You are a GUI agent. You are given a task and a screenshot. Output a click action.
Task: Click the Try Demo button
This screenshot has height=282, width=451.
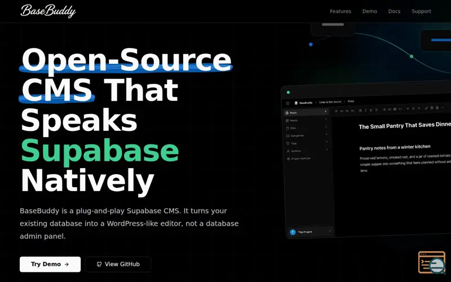[x=50, y=264]
